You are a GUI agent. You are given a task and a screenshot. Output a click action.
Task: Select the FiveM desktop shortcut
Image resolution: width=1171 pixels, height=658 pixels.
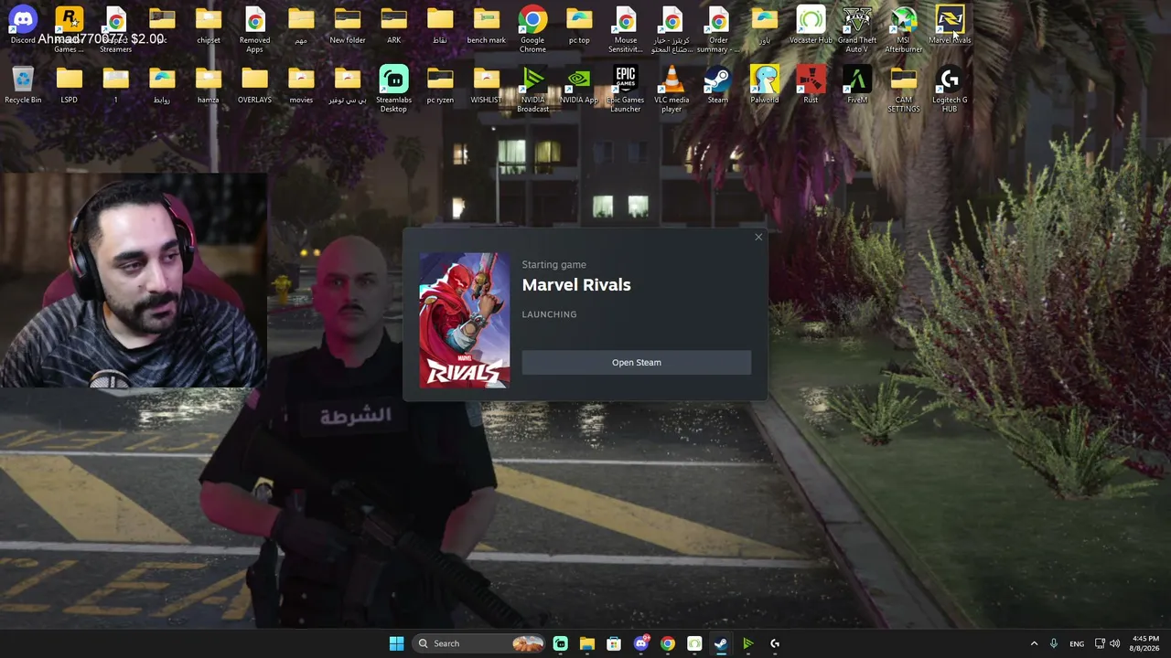tap(857, 84)
